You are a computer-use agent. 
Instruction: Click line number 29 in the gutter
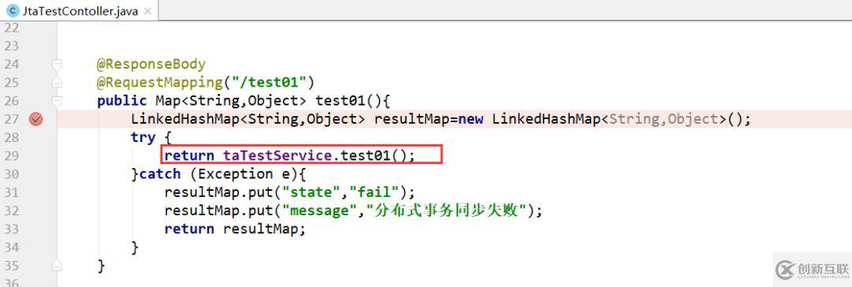click(11, 155)
